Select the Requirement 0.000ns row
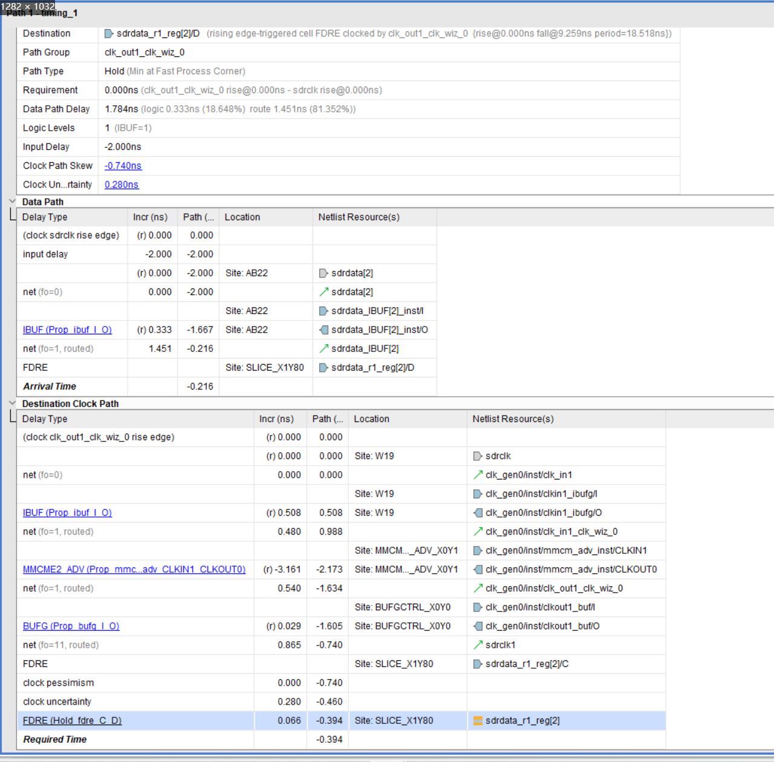 click(348, 90)
